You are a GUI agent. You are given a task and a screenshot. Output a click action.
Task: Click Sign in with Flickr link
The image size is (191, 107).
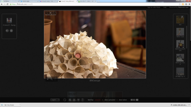pyautogui.click(x=154, y=7)
